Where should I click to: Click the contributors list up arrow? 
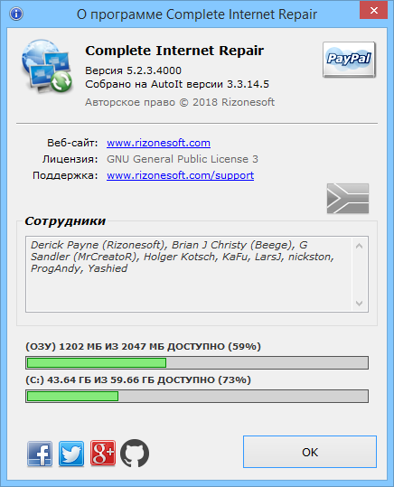pos(359,246)
